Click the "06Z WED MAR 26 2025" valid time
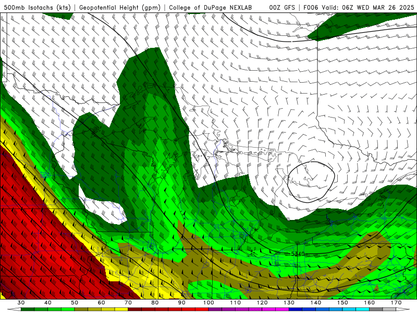The image size is (417, 312). coord(378,8)
